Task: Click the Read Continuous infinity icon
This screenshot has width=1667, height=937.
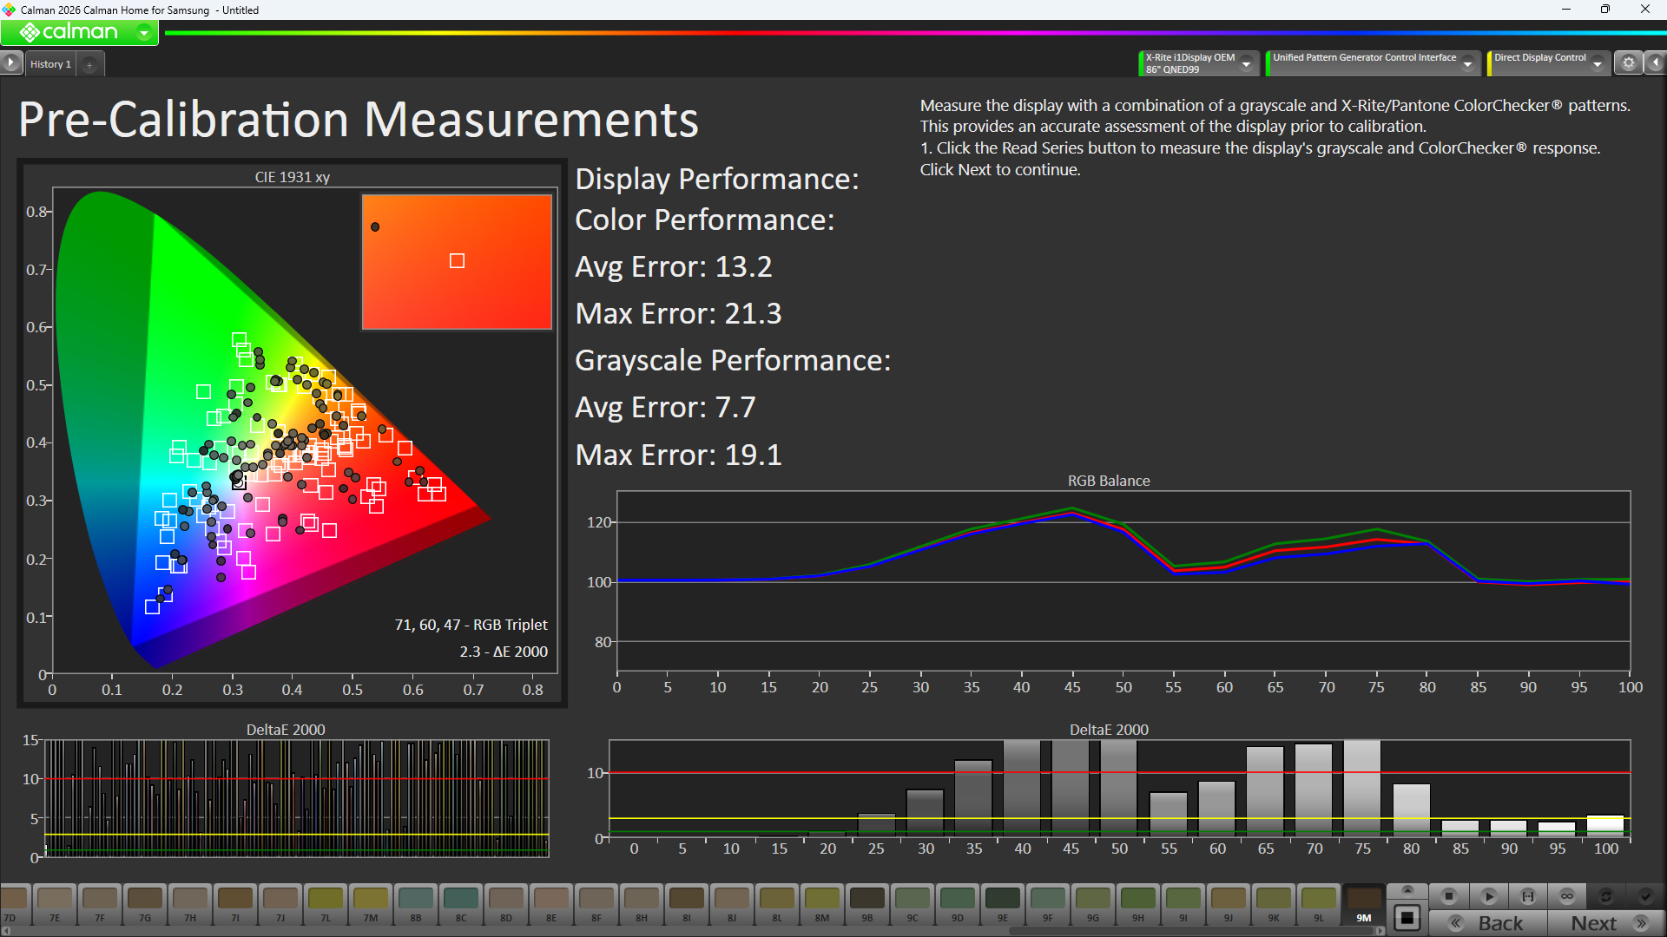Action: [1567, 896]
